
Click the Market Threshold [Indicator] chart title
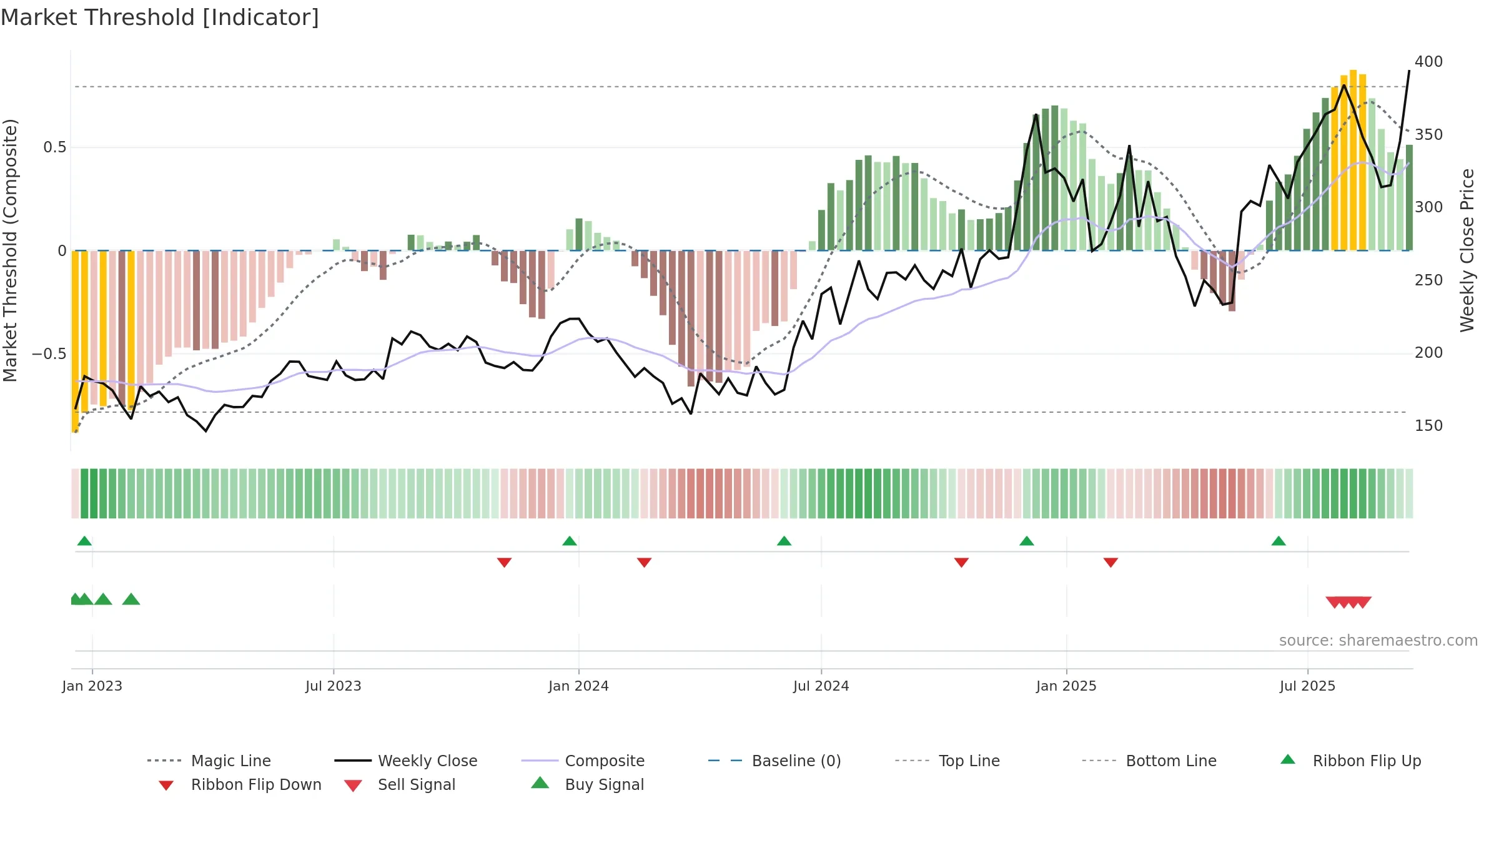(160, 17)
